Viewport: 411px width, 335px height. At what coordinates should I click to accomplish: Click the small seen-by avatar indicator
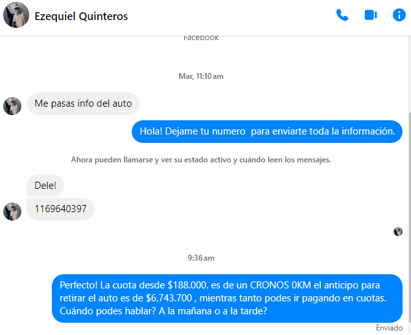coord(398,232)
